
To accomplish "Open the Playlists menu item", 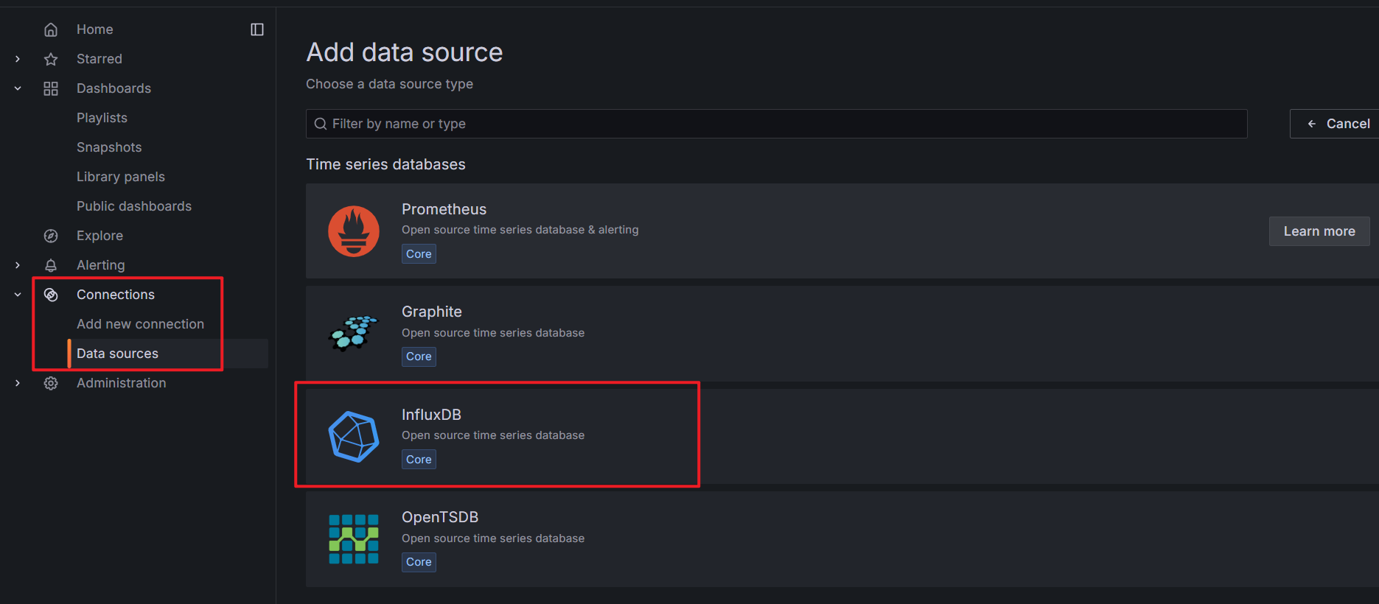I will 102,118.
